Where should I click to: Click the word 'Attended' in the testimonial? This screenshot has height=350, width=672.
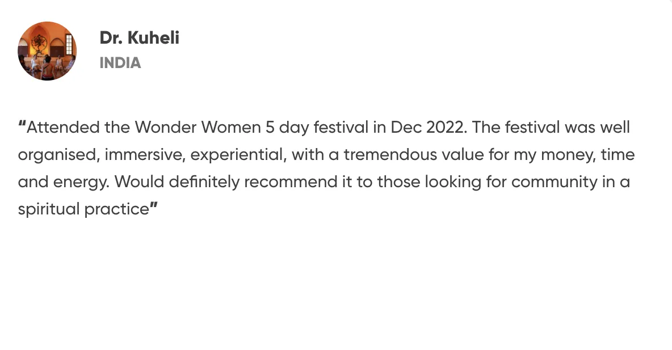[63, 128]
